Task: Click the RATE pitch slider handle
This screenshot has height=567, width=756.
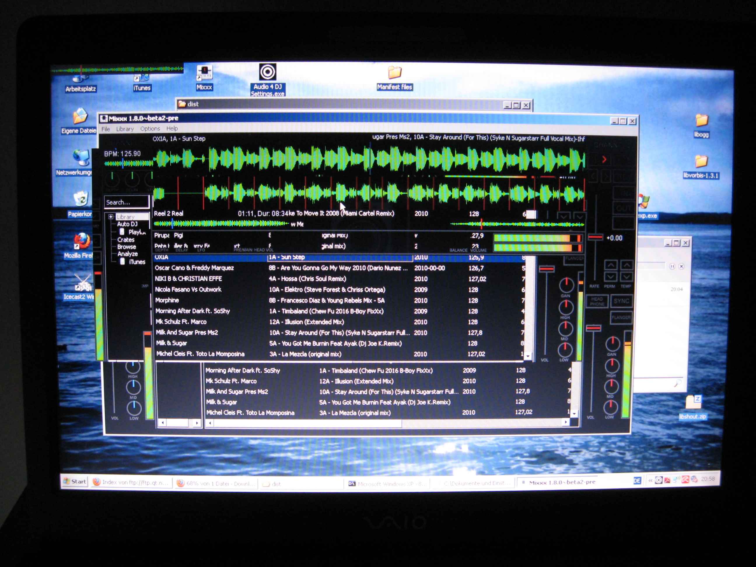Action: click(595, 237)
